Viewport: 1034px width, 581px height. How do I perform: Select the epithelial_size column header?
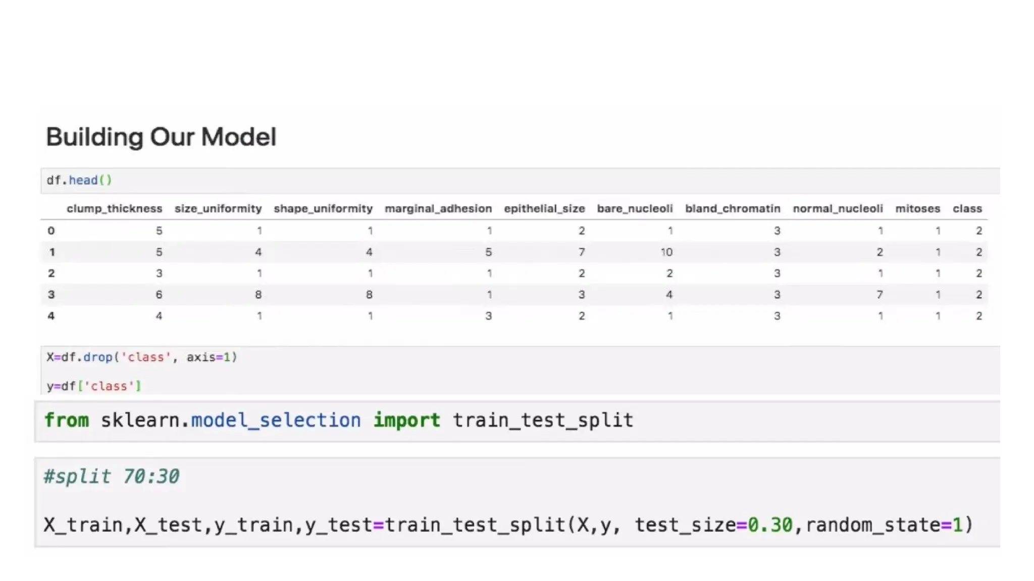click(x=544, y=208)
